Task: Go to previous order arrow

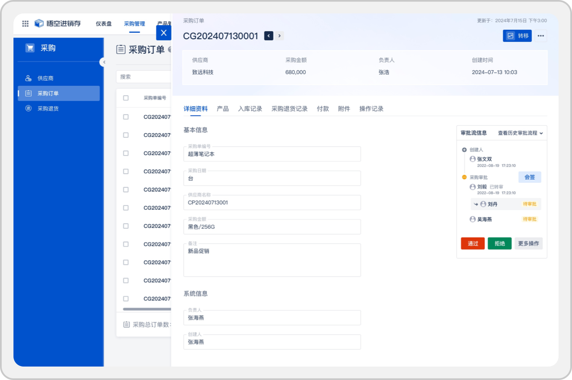Action: point(269,36)
